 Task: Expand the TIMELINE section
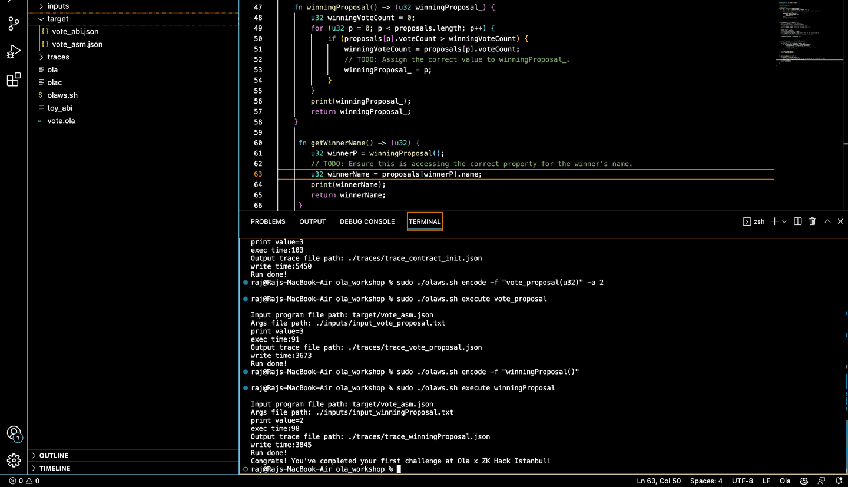(133, 468)
